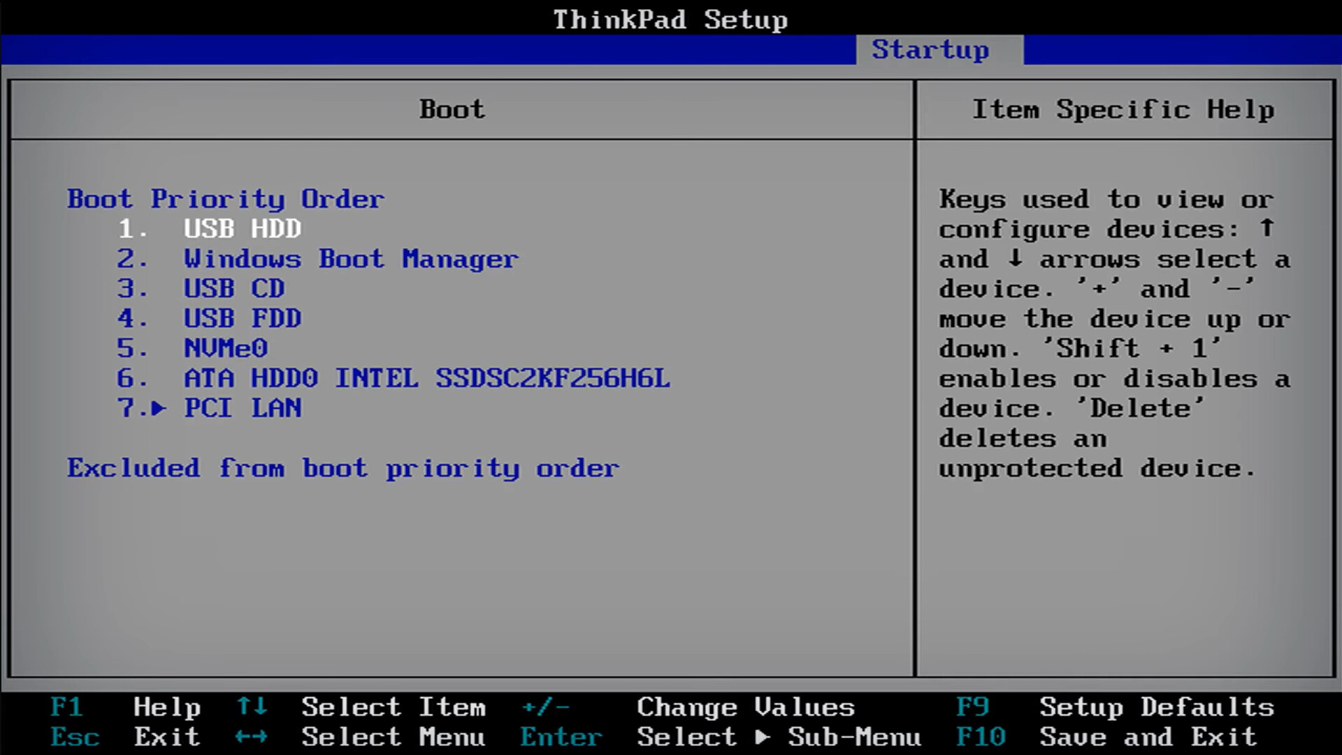Expand the PCI LAN submenu arrow
Image resolution: width=1342 pixels, height=755 pixels.
click(x=159, y=408)
